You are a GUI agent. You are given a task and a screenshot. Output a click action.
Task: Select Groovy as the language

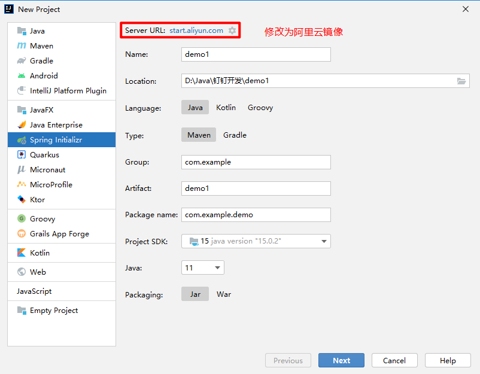pos(260,108)
